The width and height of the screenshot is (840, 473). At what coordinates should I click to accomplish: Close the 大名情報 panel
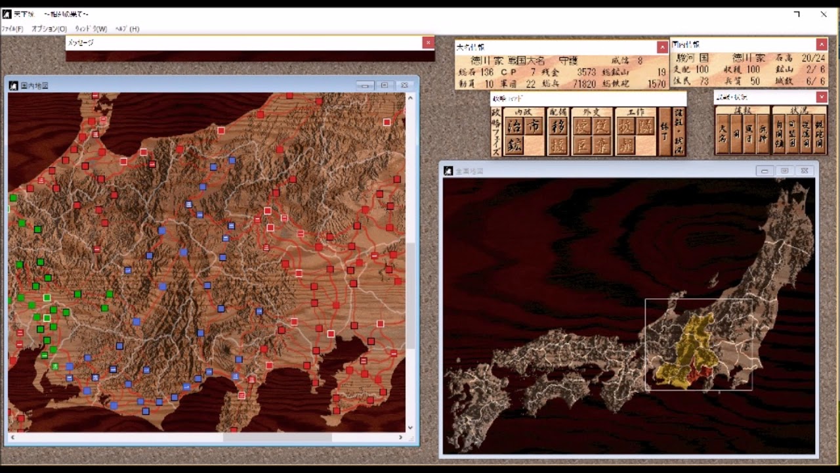tap(662, 47)
